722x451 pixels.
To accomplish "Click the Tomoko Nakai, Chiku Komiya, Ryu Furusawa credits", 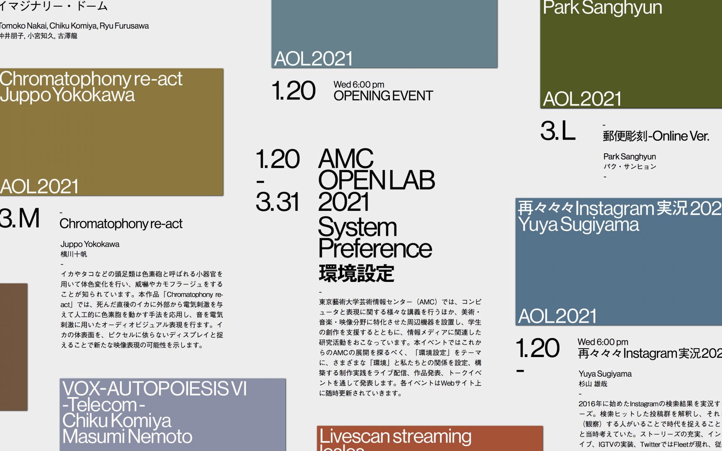I will point(74,26).
